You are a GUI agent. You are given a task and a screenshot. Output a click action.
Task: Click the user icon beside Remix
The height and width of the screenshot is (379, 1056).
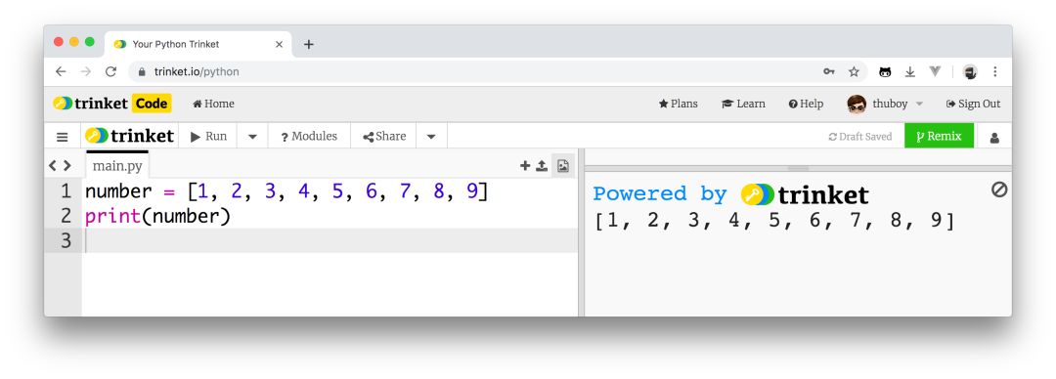[x=994, y=138]
